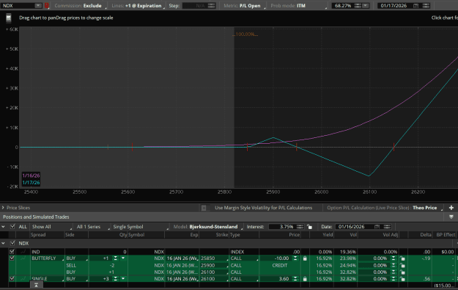Expand the Price Slices section
Image resolution: width=458 pixels, height=290 pixels.
coord(3,208)
